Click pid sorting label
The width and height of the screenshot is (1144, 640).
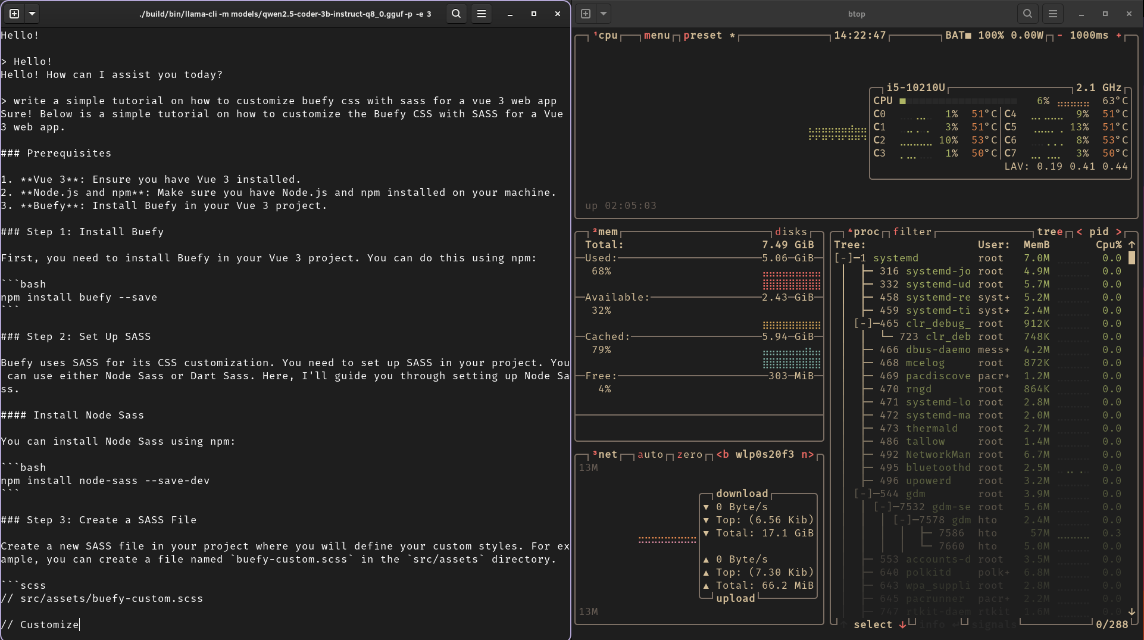pos(1099,232)
